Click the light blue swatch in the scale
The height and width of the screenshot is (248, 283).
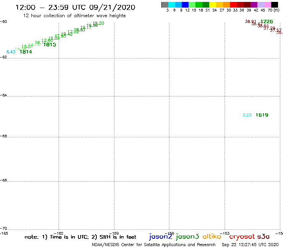coord(179,5)
